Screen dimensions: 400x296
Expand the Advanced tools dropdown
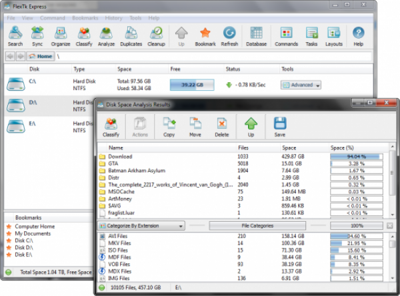click(x=301, y=85)
